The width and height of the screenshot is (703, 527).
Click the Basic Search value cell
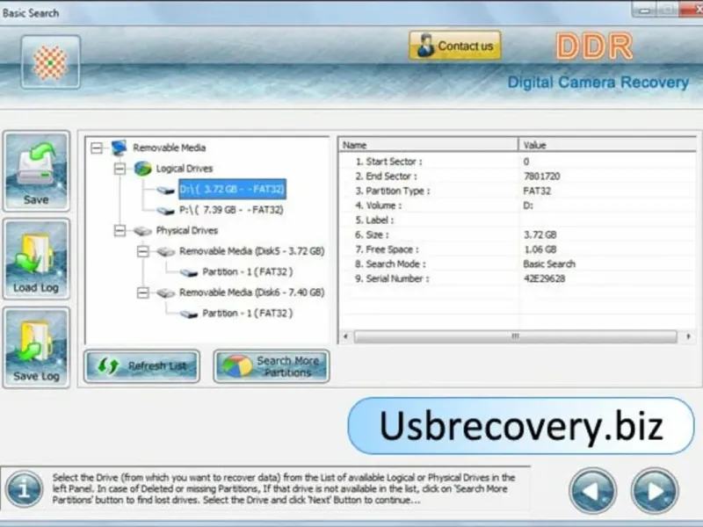click(549, 264)
